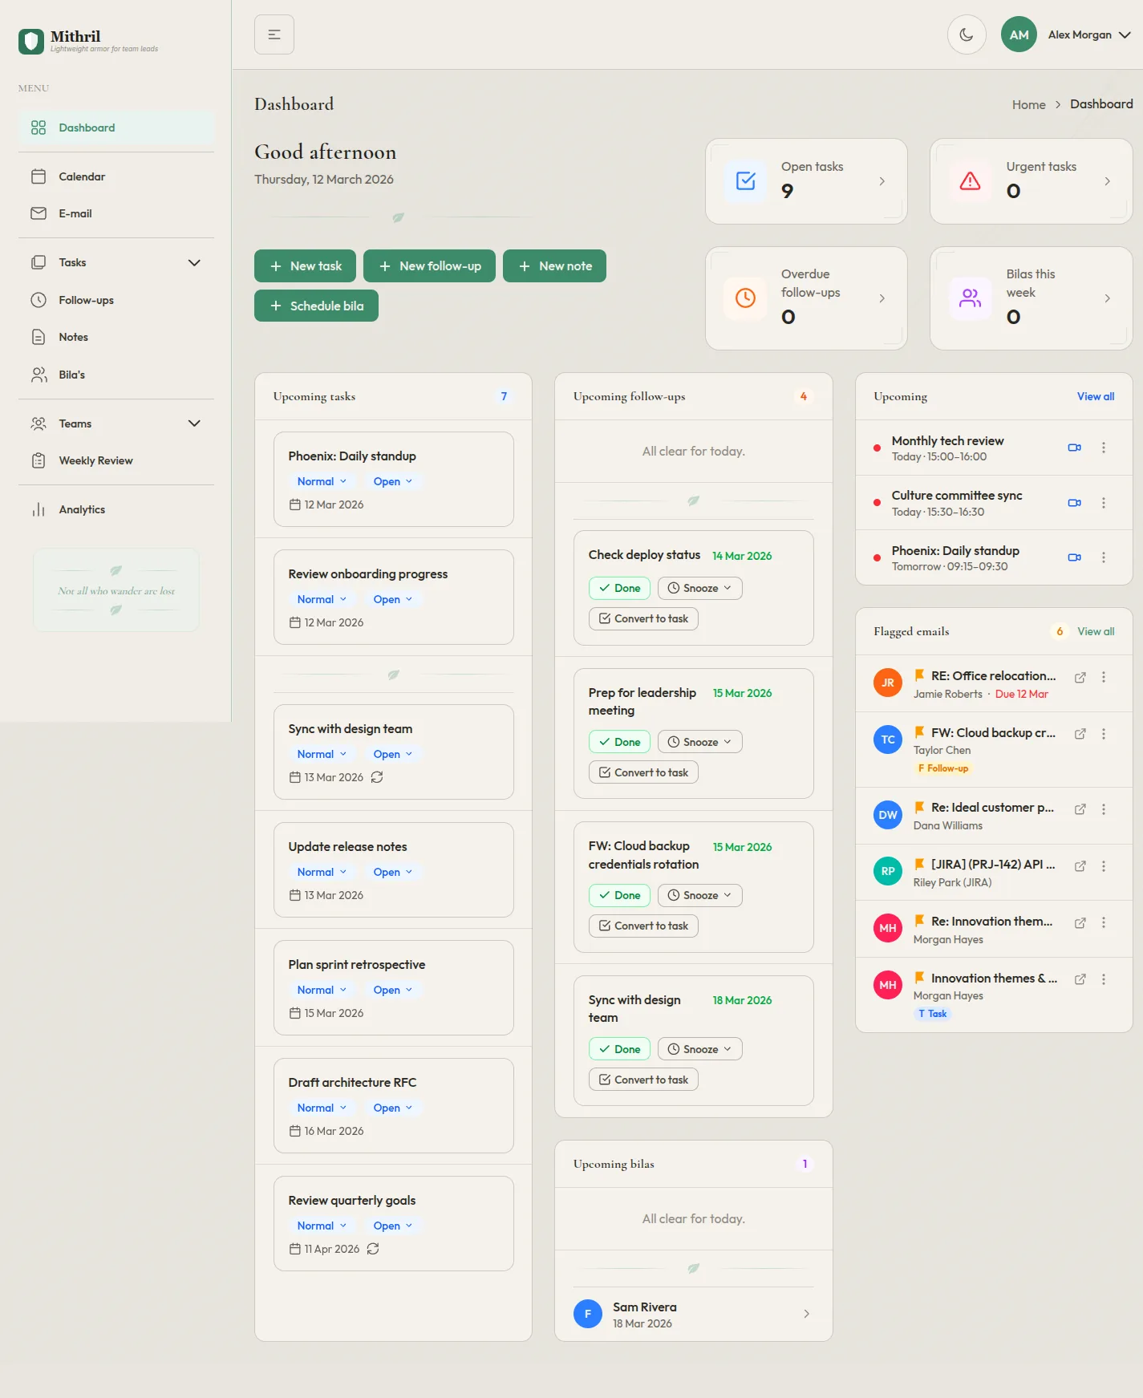The image size is (1143, 1398).
Task: Toggle dark mode with the moon icon
Action: pyautogui.click(x=967, y=34)
